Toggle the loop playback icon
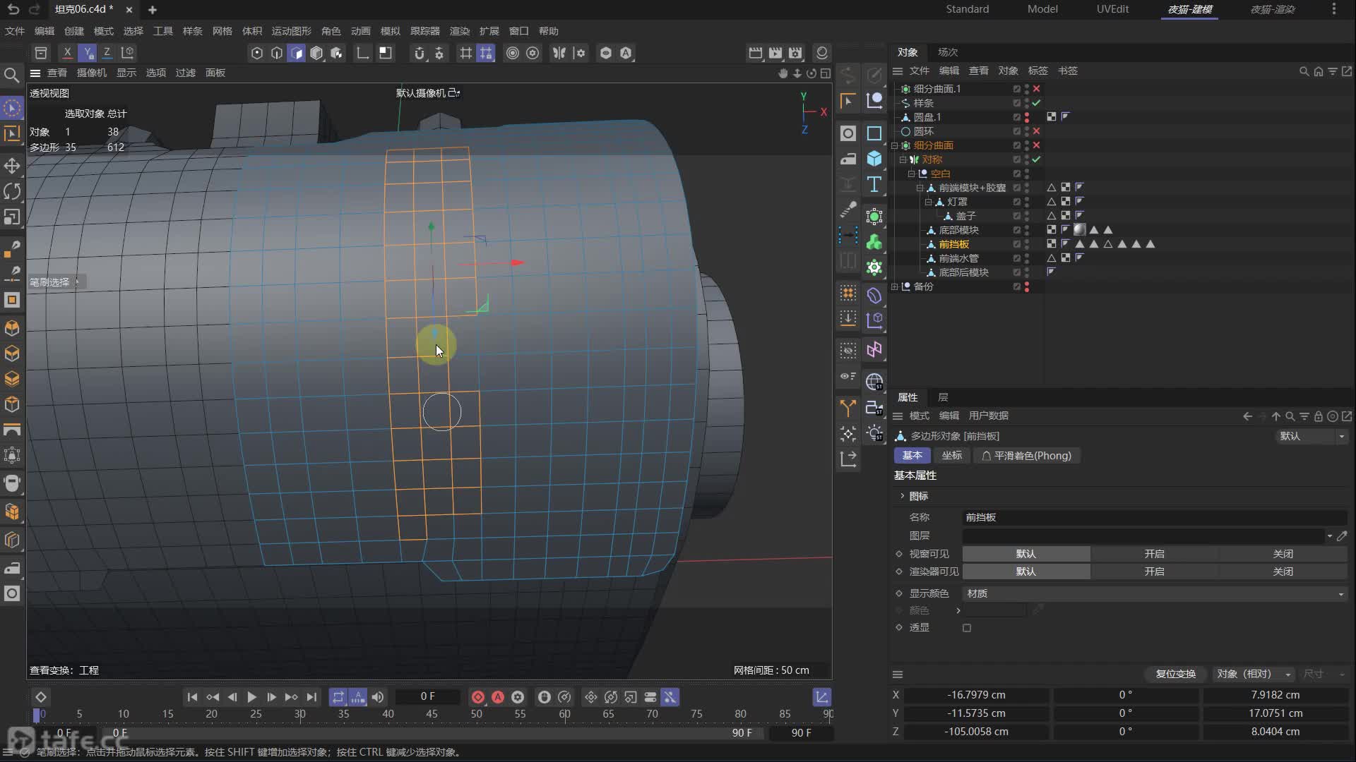 (338, 697)
